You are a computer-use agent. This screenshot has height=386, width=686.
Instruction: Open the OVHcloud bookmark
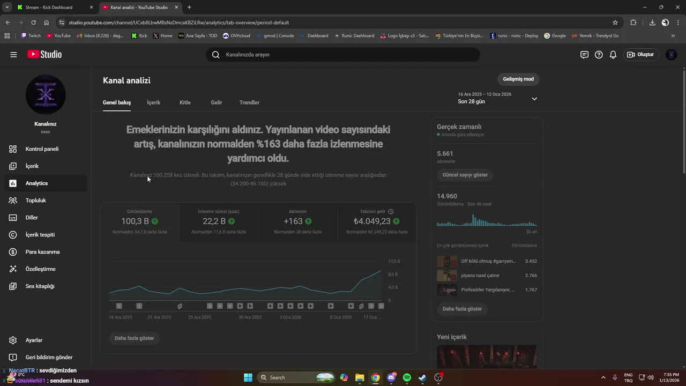tap(236, 36)
